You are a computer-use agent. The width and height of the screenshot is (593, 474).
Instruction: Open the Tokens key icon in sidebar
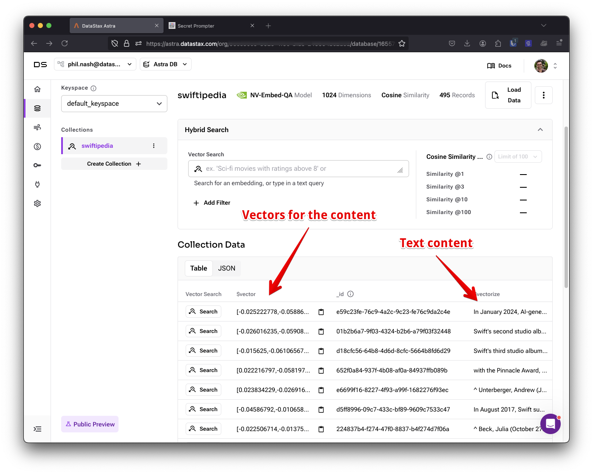coord(37,165)
